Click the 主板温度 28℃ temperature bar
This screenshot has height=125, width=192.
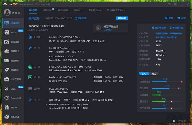pos(167,95)
